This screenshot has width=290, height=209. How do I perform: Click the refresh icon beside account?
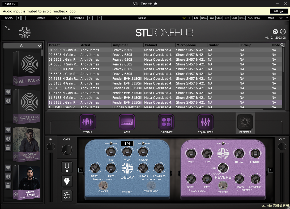tap(275, 32)
